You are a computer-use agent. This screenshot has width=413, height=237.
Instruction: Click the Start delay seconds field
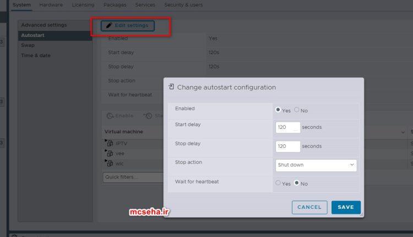point(287,127)
